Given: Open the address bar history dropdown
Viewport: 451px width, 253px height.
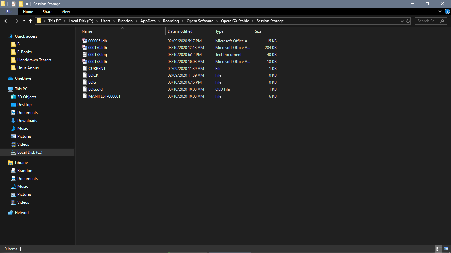Looking at the screenshot, I should pos(402,21).
